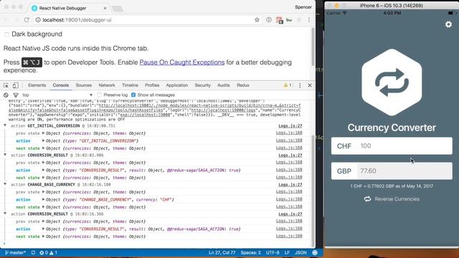Switch to the Security tab

202,85
